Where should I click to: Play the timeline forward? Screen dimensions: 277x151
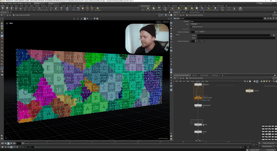tap(11, 143)
